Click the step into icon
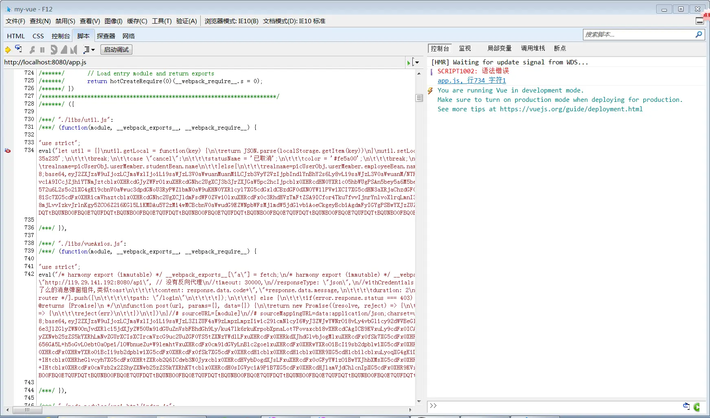710x418 pixels. pos(54,50)
